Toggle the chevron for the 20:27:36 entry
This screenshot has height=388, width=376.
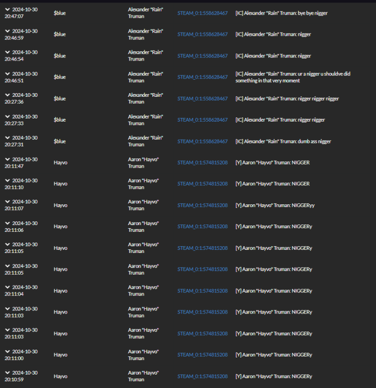[8, 95]
